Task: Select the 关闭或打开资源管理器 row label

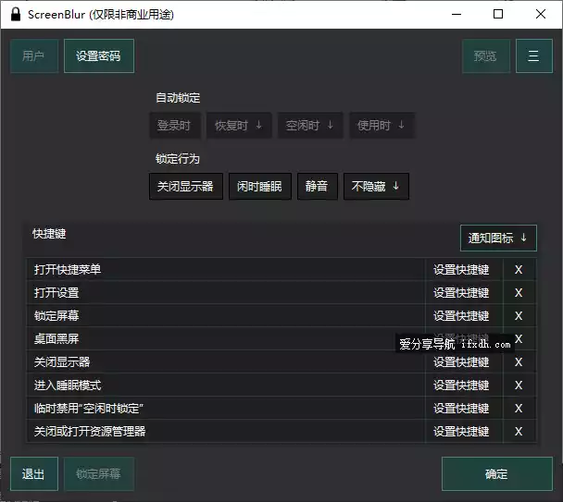Action: click(90, 432)
